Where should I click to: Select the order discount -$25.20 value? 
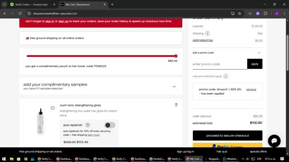257,116
